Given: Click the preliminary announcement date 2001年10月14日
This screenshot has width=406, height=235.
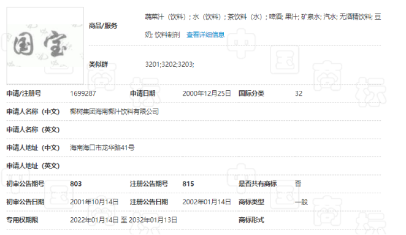Looking at the screenshot, I should tap(94, 202).
